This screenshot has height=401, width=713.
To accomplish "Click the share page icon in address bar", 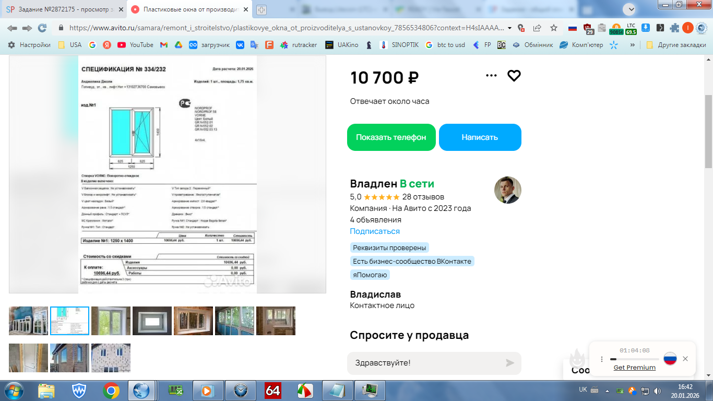I will click(x=537, y=28).
